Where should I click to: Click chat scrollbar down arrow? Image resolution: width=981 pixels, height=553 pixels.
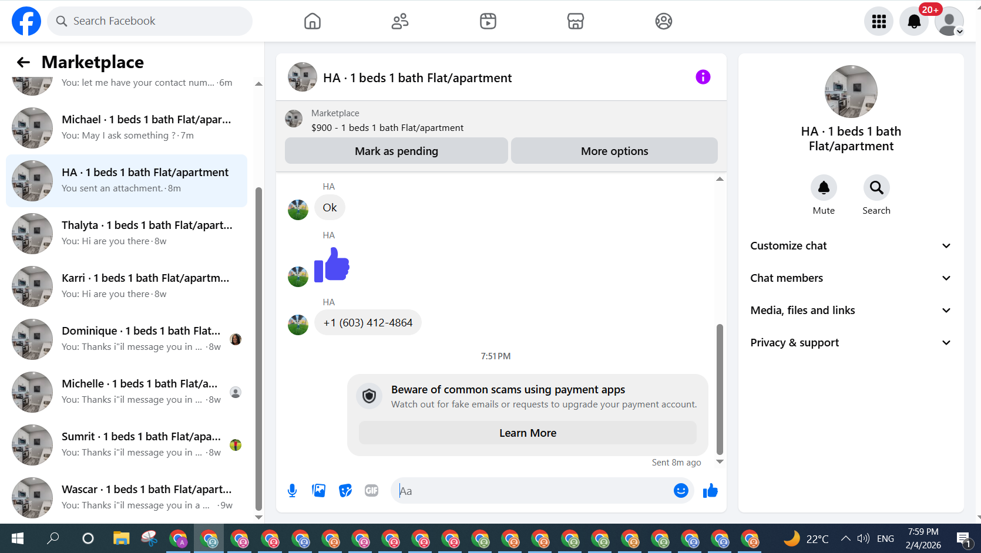click(720, 462)
